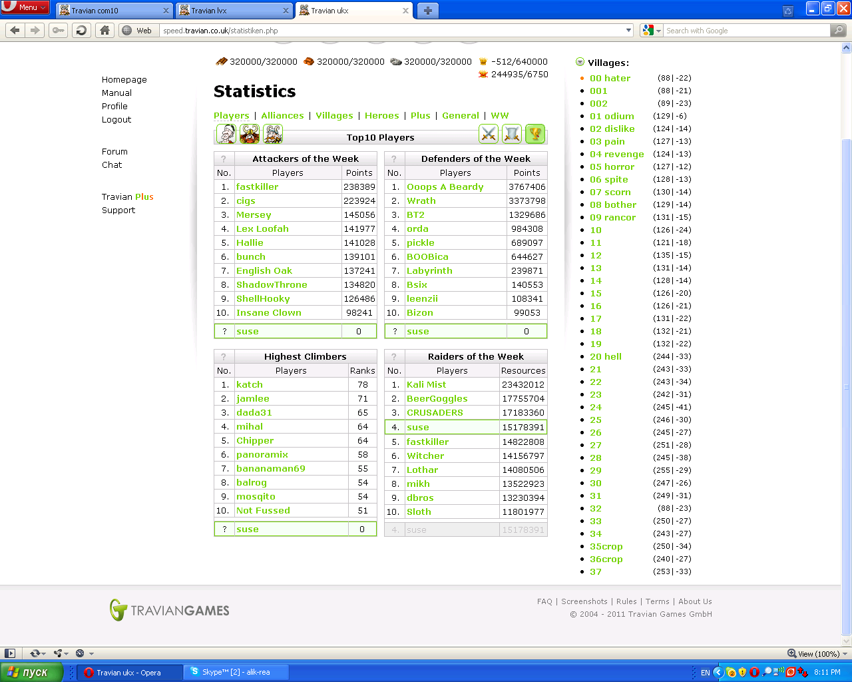Show Gaul tribe player statistics
This screenshot has width=852, height=682.
pos(273,134)
